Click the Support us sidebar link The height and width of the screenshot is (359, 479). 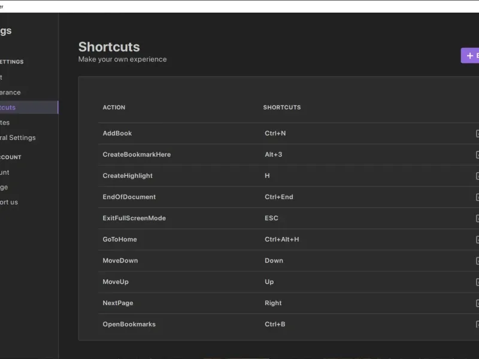[9, 202]
